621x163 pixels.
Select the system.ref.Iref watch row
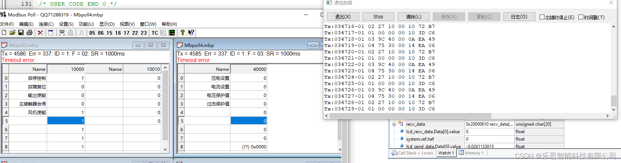tap(476, 139)
